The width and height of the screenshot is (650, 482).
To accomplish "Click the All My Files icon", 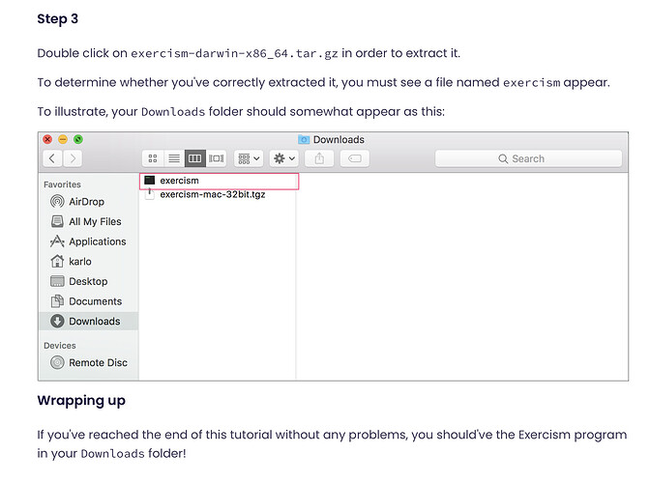I will [x=57, y=221].
